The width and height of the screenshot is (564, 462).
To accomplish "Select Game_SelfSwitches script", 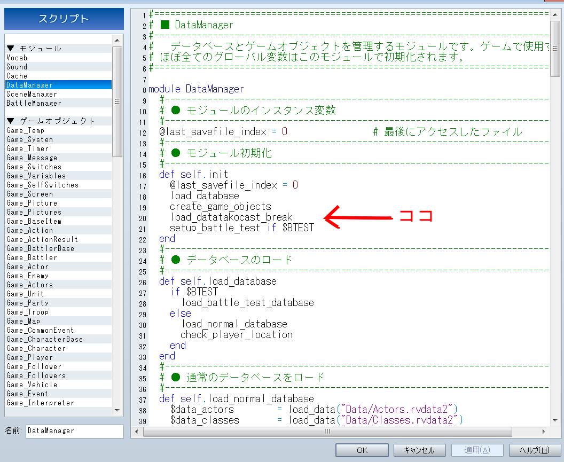I will click(x=59, y=185).
